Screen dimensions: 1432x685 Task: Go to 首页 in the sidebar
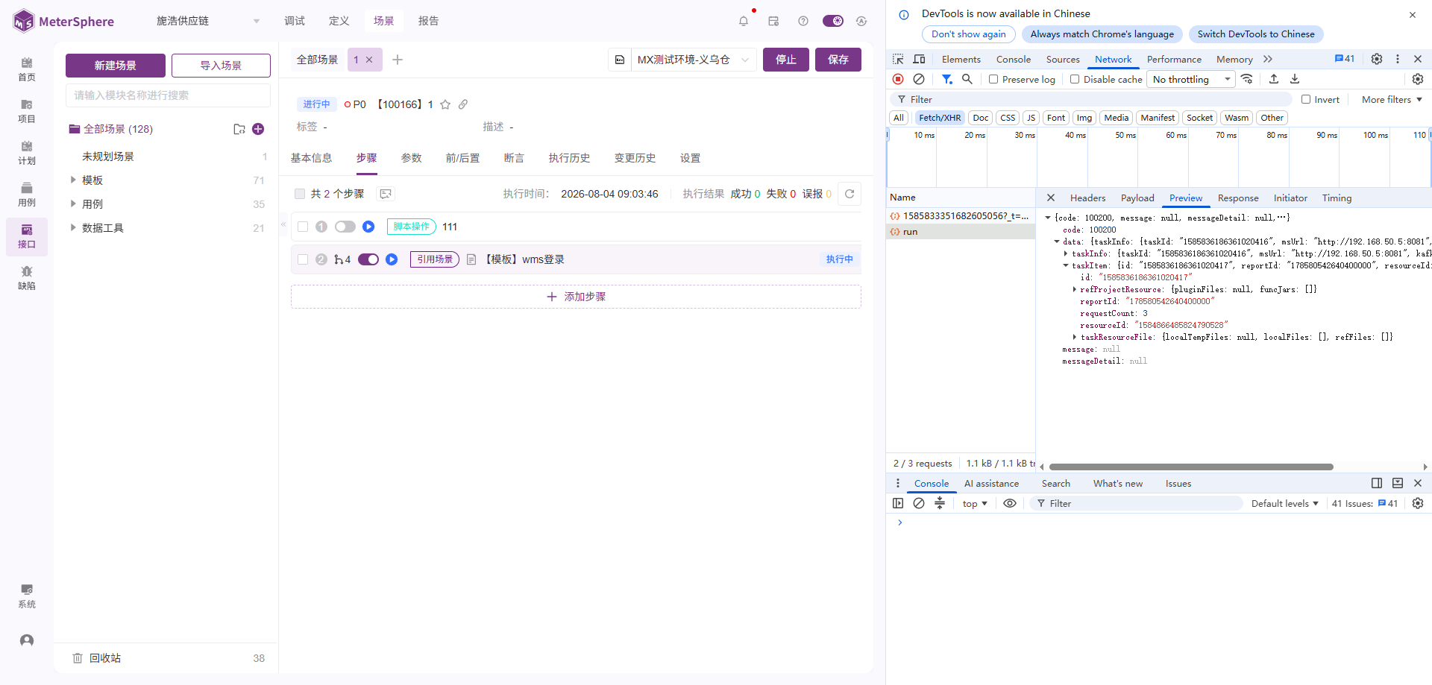click(27, 69)
